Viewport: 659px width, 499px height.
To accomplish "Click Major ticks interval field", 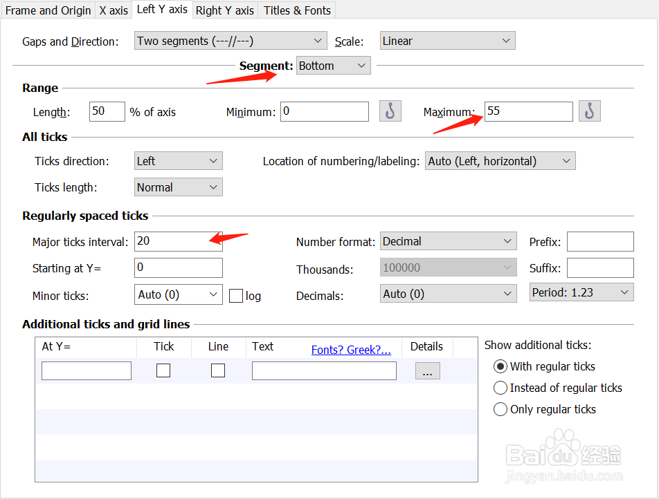I will pyautogui.click(x=178, y=241).
